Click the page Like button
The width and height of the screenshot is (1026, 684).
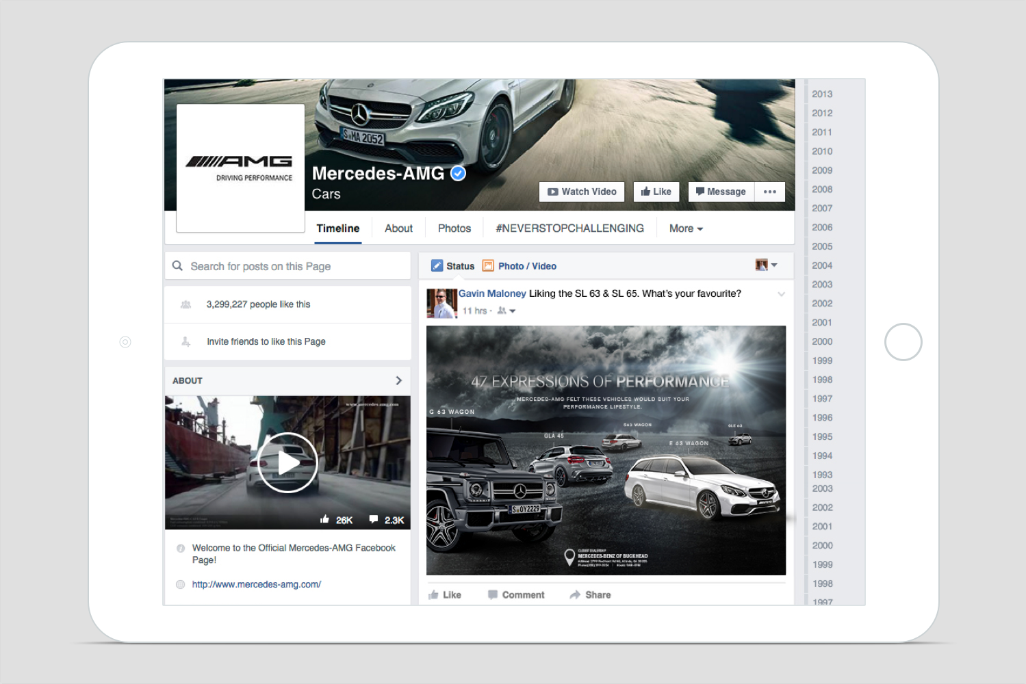(x=656, y=192)
